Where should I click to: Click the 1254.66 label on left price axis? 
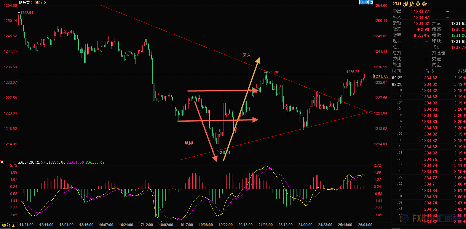[x=10, y=6]
